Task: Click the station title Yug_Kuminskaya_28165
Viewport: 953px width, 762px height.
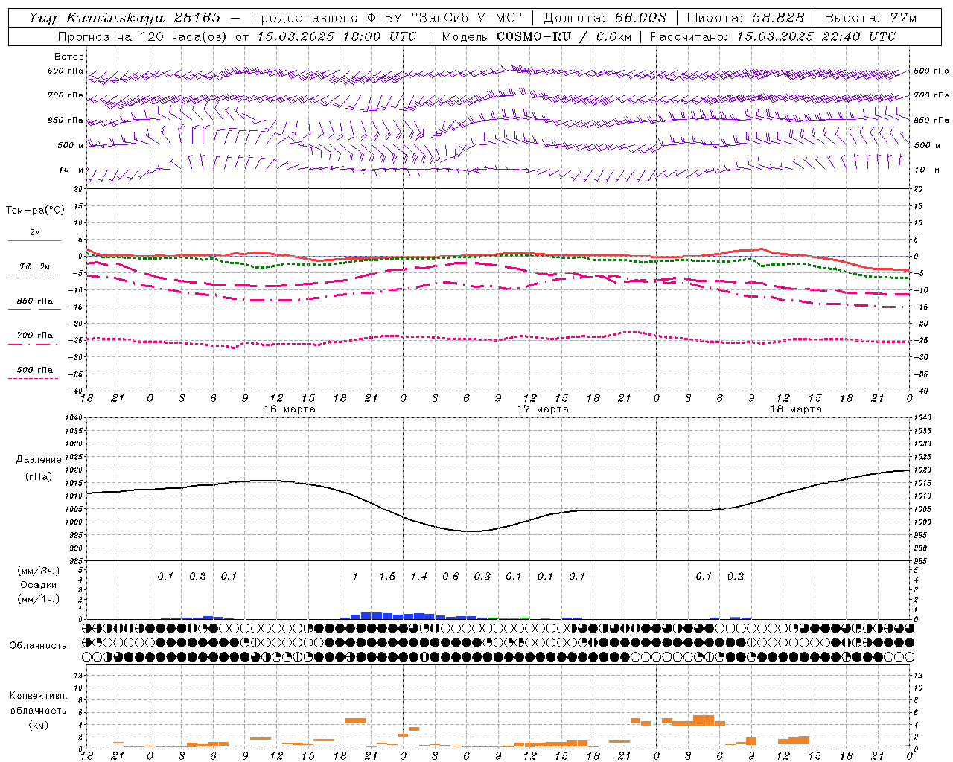Action: tap(125, 18)
